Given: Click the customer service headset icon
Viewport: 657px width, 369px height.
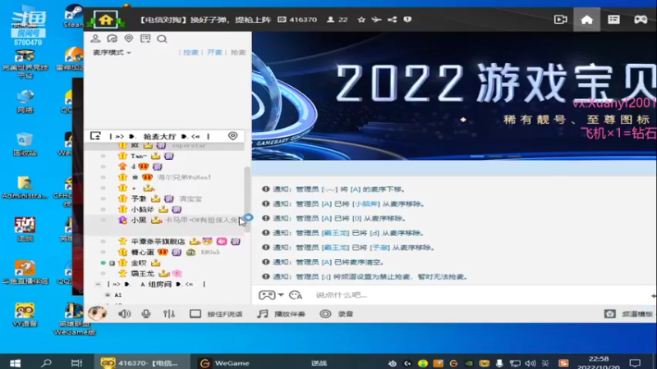Looking at the screenshot, I should point(112,39).
